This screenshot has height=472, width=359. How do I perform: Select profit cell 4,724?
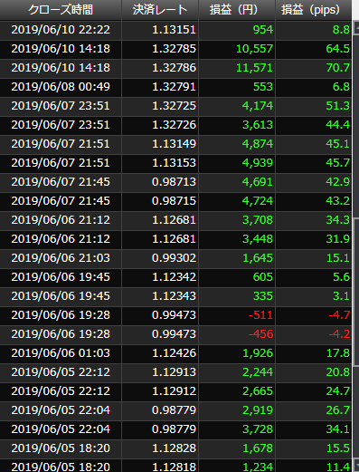237,201
